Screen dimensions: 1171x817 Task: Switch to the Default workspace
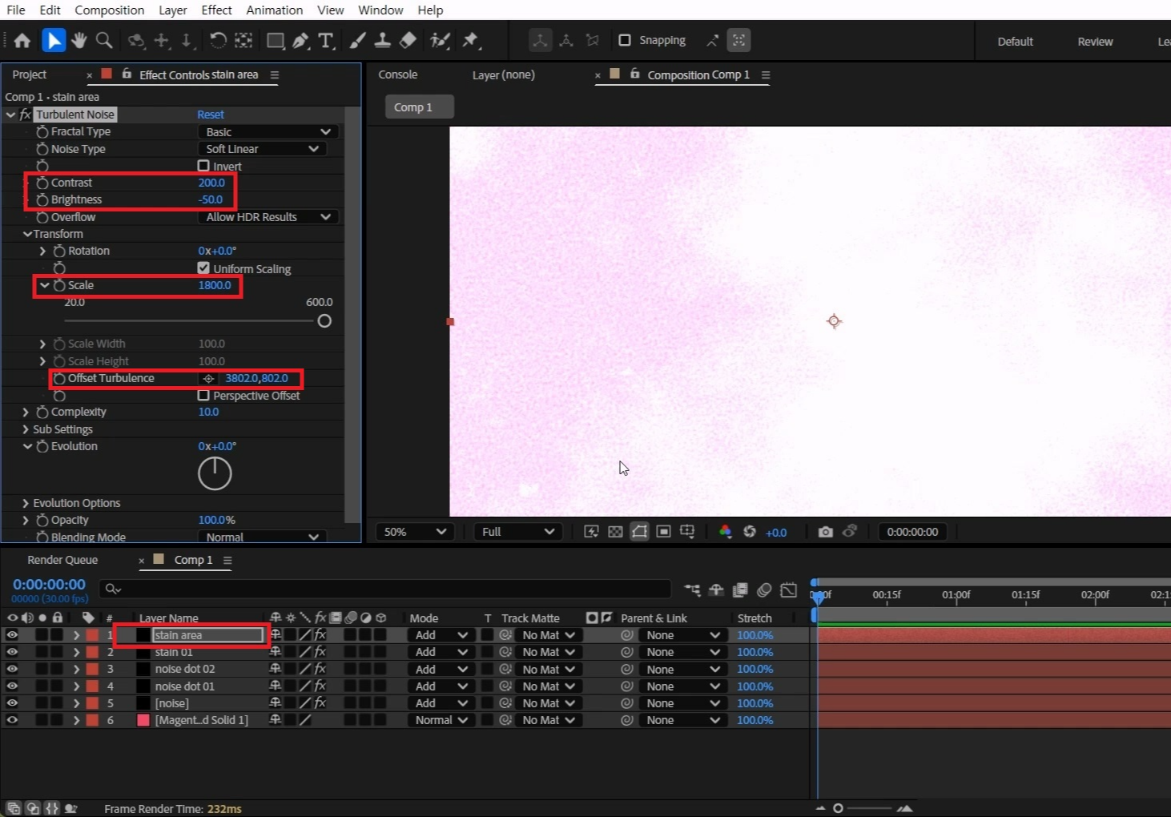coord(1015,42)
